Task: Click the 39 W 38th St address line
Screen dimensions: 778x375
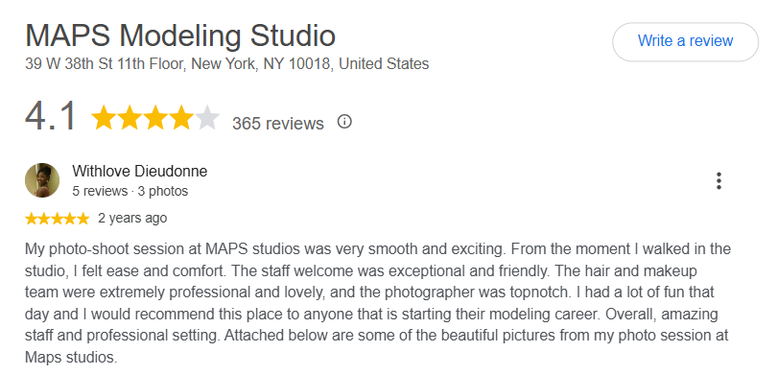Action: click(x=227, y=64)
